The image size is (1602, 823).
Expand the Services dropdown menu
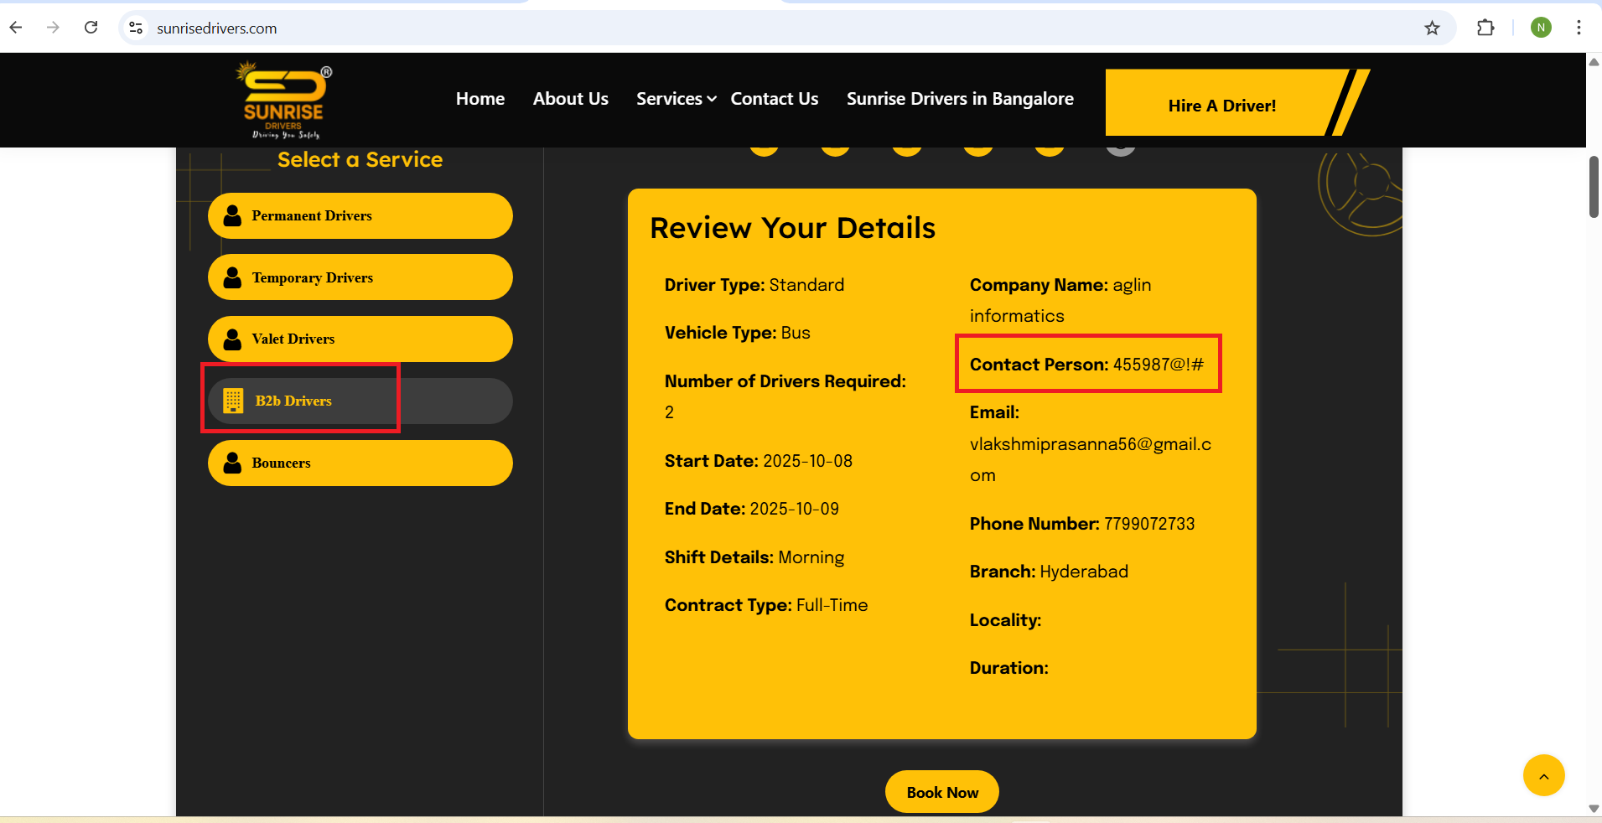(x=676, y=99)
